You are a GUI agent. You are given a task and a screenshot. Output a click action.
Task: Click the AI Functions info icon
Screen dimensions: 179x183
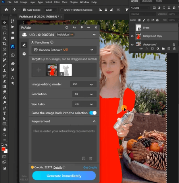click(52, 42)
